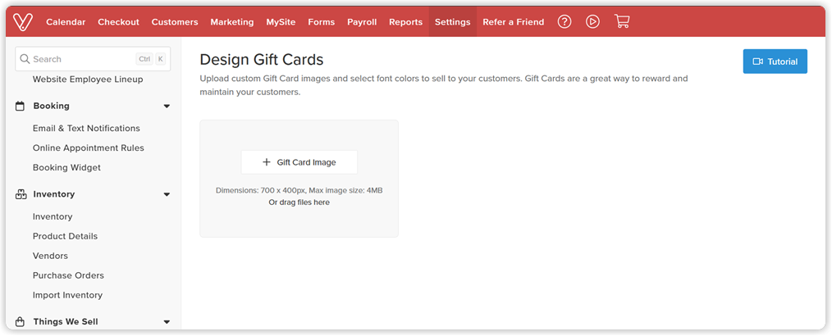Click the Things We Sell heading
This screenshot has width=832, height=336.
coord(66,322)
